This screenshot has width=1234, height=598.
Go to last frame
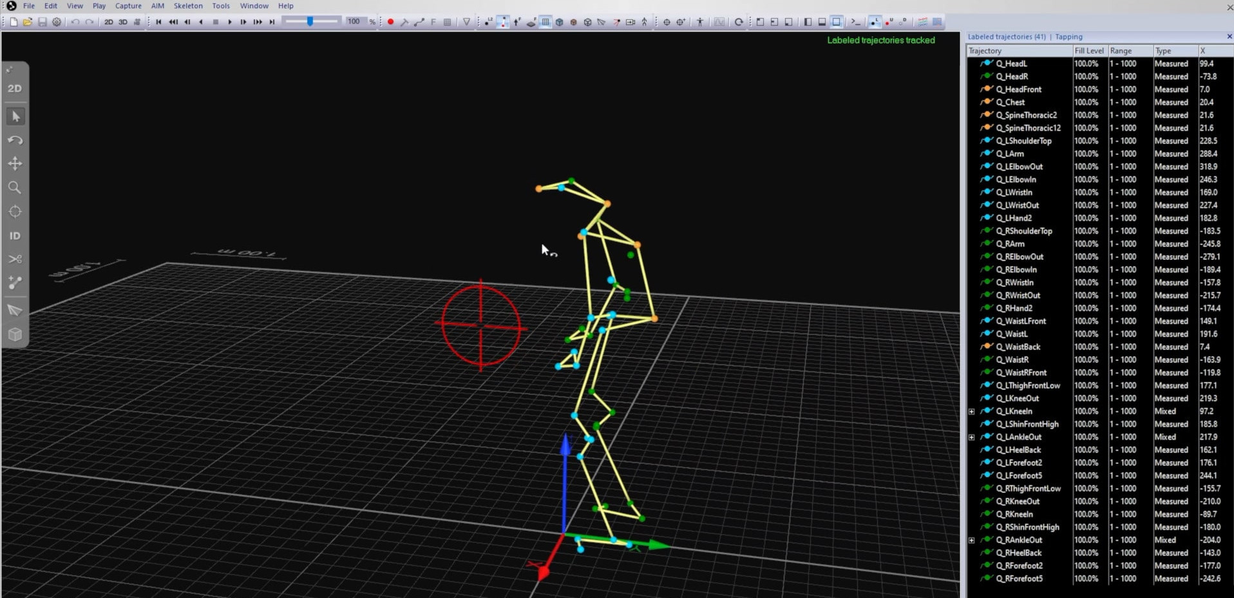click(272, 22)
